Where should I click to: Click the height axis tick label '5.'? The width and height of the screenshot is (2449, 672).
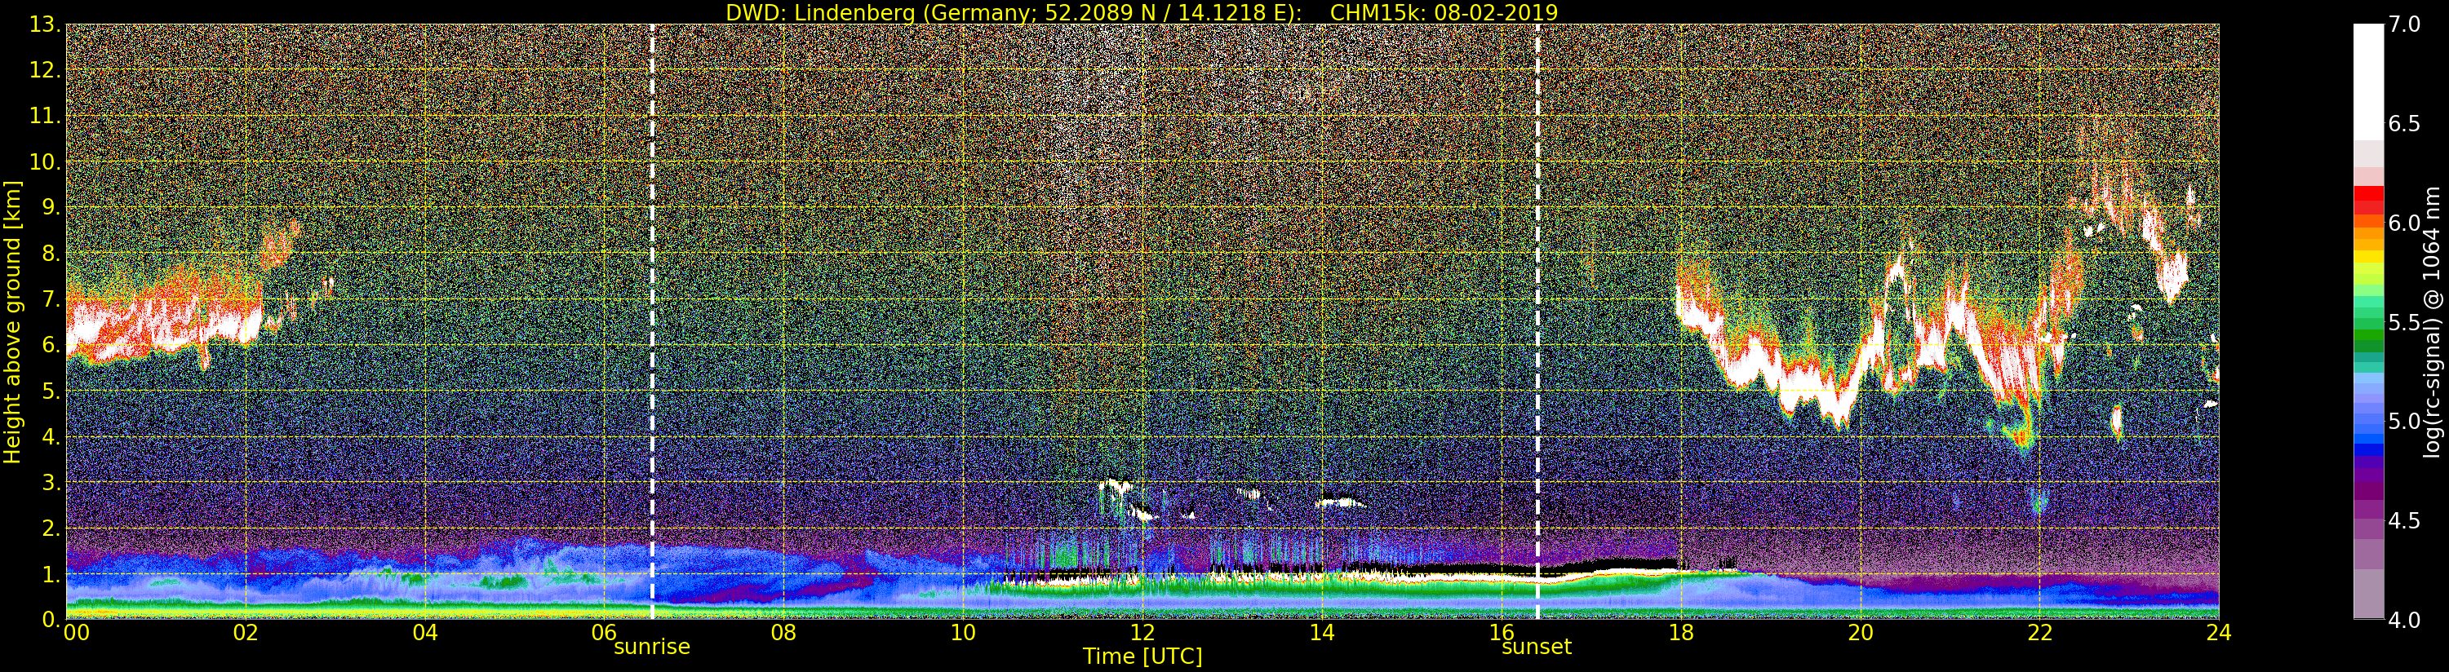[x=51, y=391]
